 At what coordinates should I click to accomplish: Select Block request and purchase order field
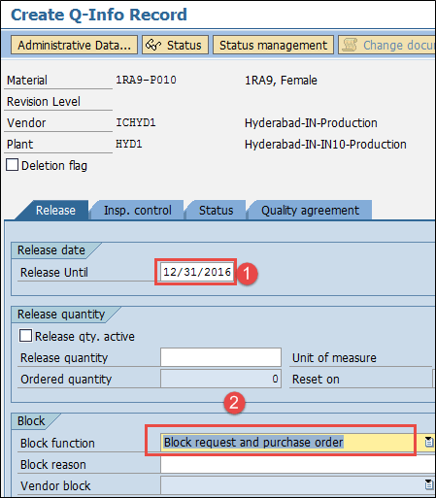[287, 442]
